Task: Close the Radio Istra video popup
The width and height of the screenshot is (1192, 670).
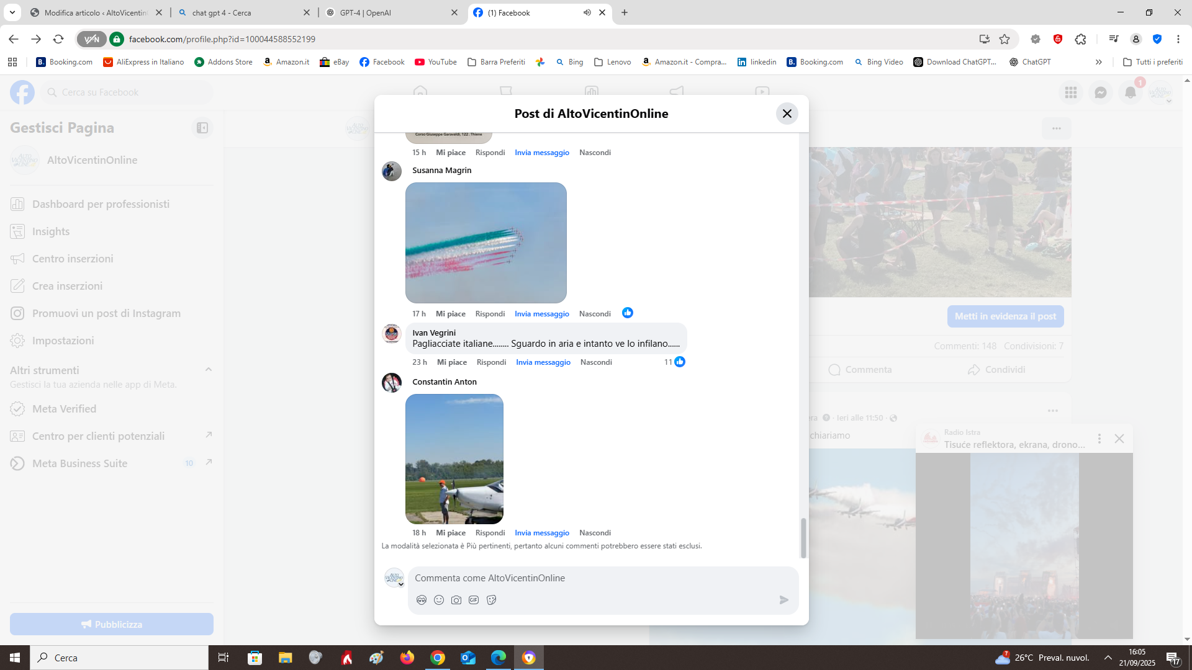Action: [x=1119, y=439]
